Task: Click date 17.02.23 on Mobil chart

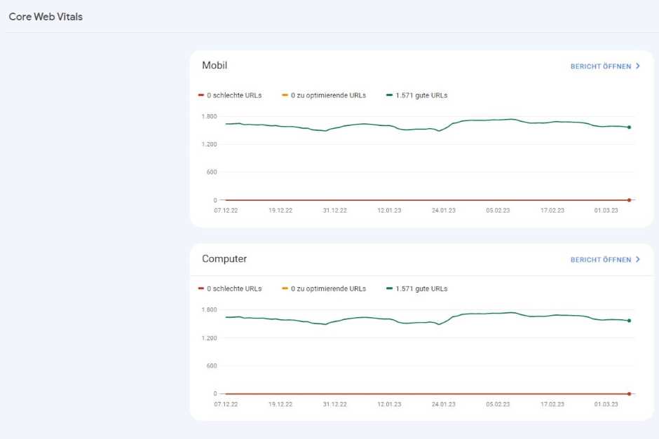Action: coord(552,210)
